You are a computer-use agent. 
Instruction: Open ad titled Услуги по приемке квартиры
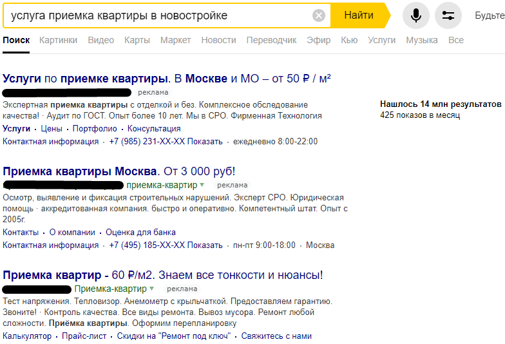click(x=166, y=79)
